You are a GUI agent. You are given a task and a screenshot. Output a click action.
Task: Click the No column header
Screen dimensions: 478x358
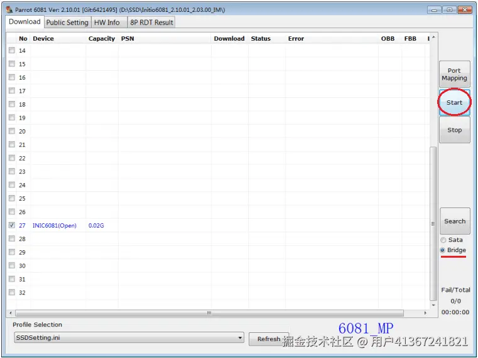23,39
